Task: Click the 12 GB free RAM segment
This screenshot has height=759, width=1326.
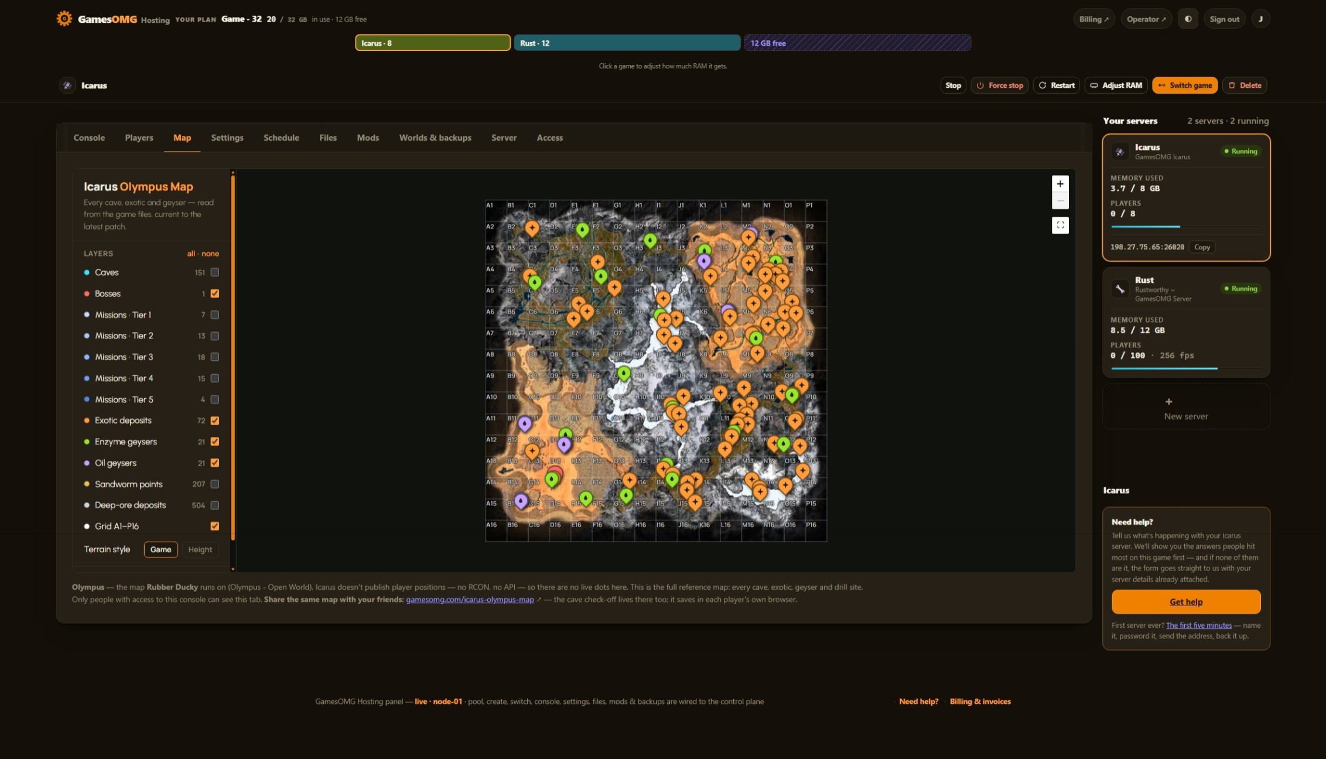Action: tap(857, 43)
